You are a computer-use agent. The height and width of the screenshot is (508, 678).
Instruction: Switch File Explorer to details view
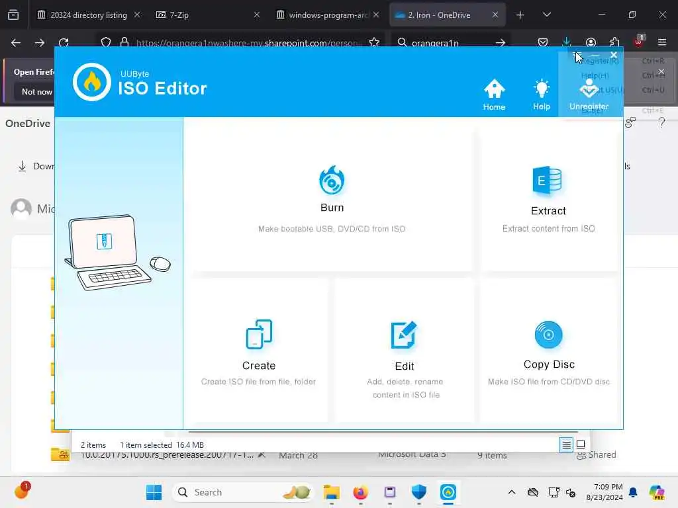pos(566,444)
